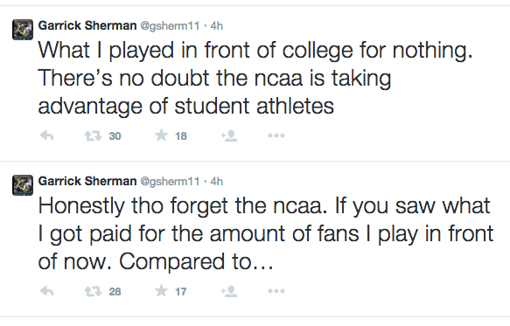510x326 pixels.
Task: Open the 4h timestamp on second tweet
Action: (x=217, y=181)
